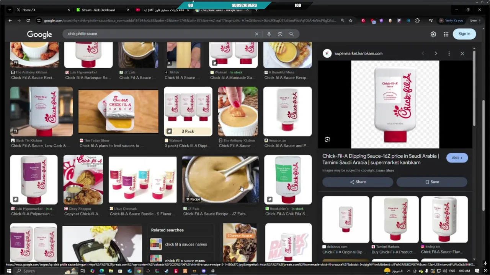Go to next image in preview panel

[x=436, y=53]
